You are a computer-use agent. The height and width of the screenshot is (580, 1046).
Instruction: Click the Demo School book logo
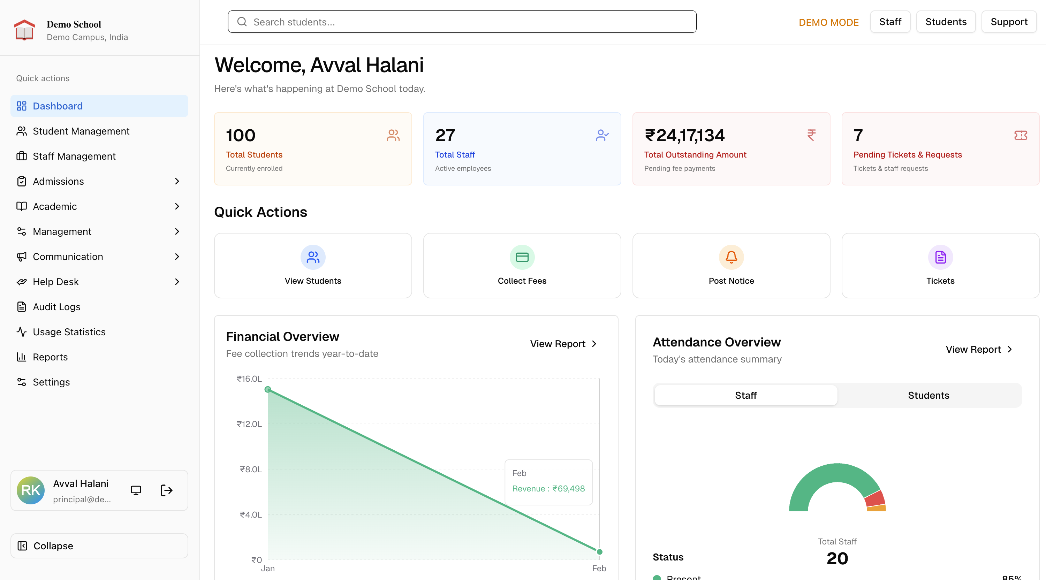click(x=24, y=30)
